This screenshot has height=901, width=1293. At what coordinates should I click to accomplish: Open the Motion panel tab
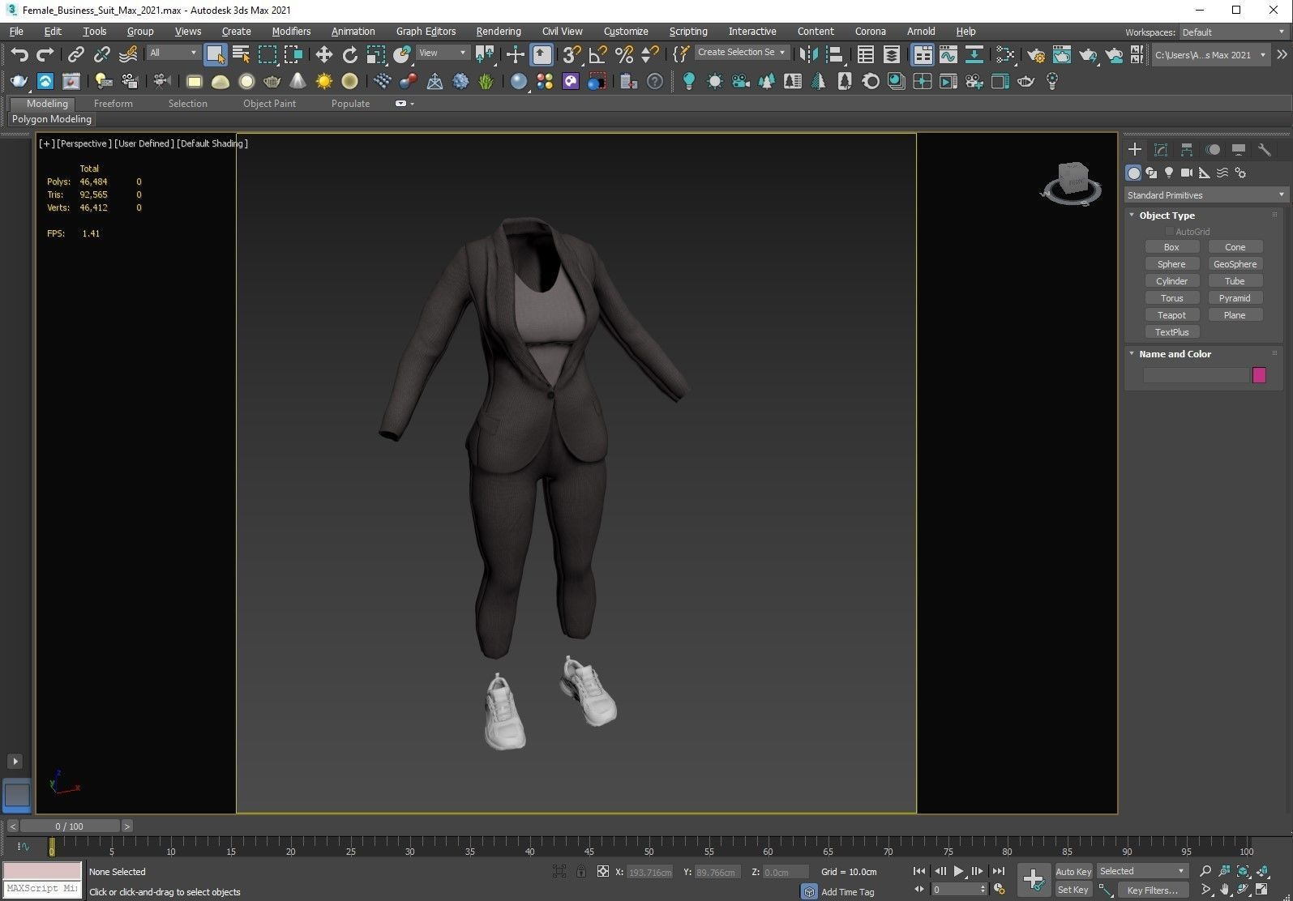(1213, 149)
